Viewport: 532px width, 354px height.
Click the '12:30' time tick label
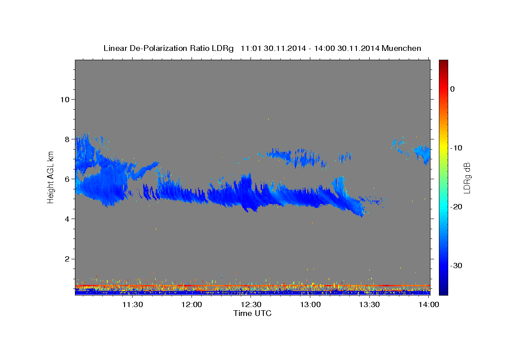pos(251,304)
